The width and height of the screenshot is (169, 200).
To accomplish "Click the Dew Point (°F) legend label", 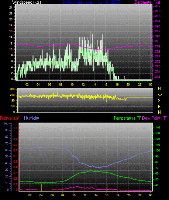I will tap(155, 118).
